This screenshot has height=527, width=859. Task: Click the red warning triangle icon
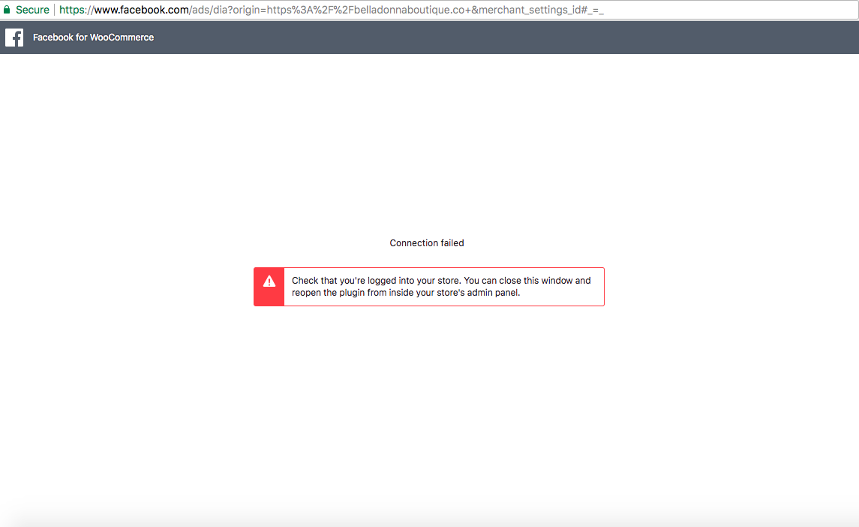point(269,282)
